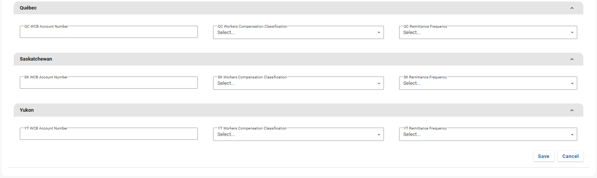Open the SK Remittance Frequency select field
The image size is (597, 178).
[x=483, y=83]
